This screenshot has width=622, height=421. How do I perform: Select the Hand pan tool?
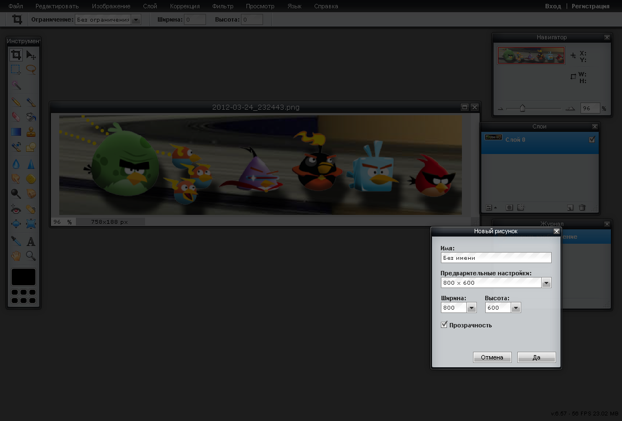tap(16, 256)
